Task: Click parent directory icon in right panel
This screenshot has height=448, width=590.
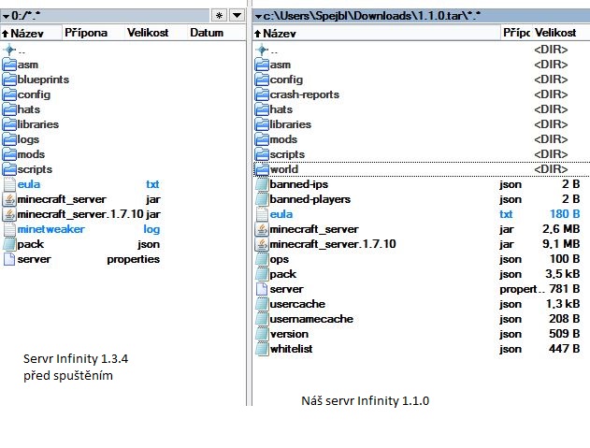Action: 262,50
